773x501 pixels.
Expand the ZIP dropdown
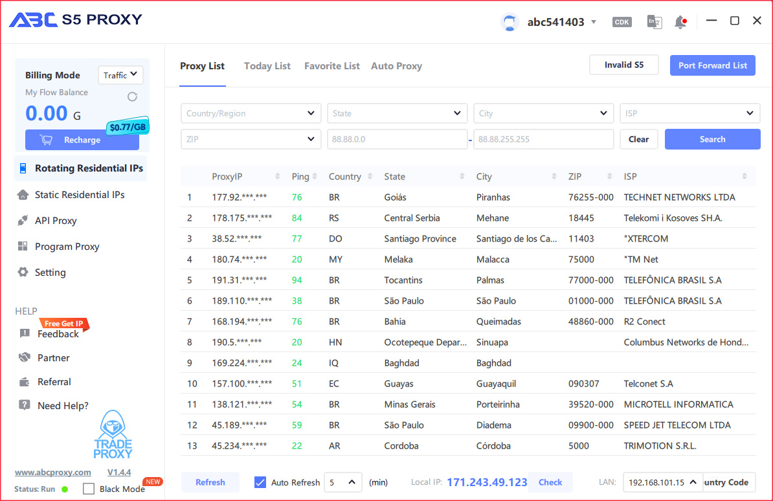point(251,139)
